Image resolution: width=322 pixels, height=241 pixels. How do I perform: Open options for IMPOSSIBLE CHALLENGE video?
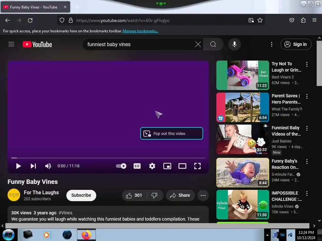[x=307, y=193]
